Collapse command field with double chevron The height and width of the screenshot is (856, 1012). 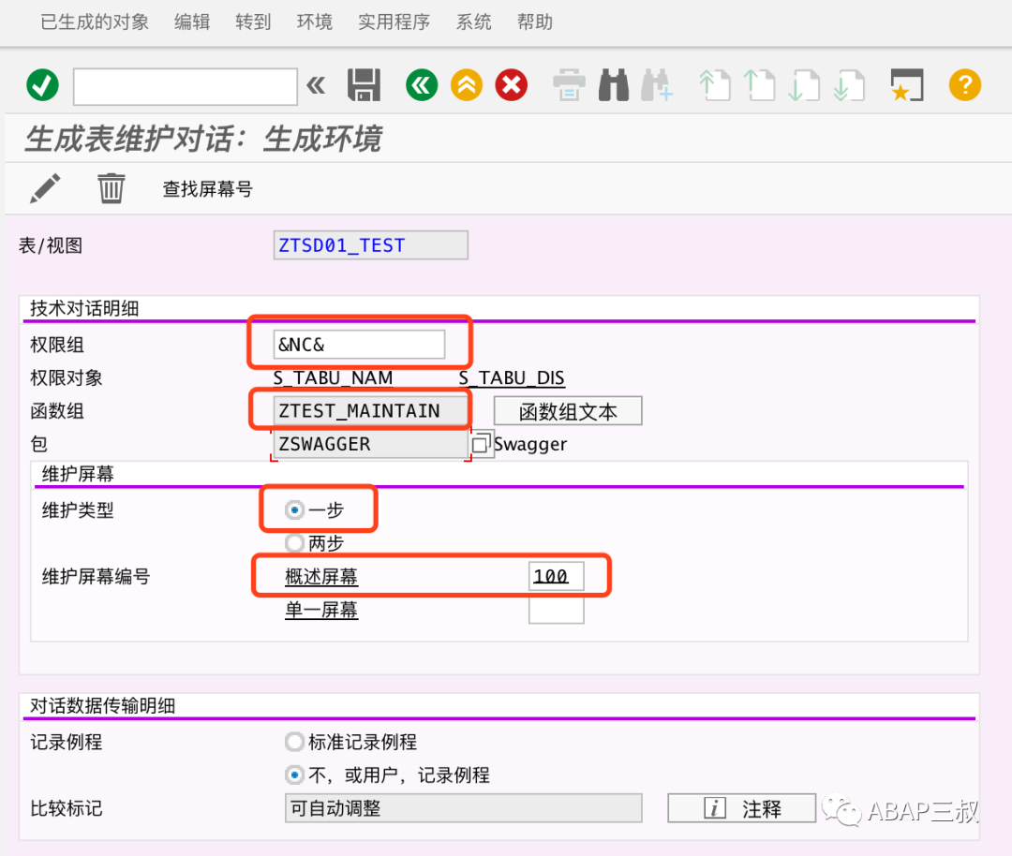pyautogui.click(x=316, y=85)
